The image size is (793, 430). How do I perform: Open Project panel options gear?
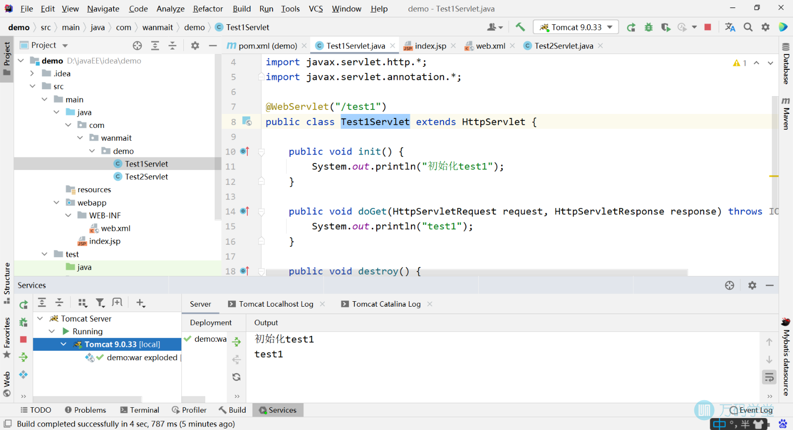[x=195, y=46]
